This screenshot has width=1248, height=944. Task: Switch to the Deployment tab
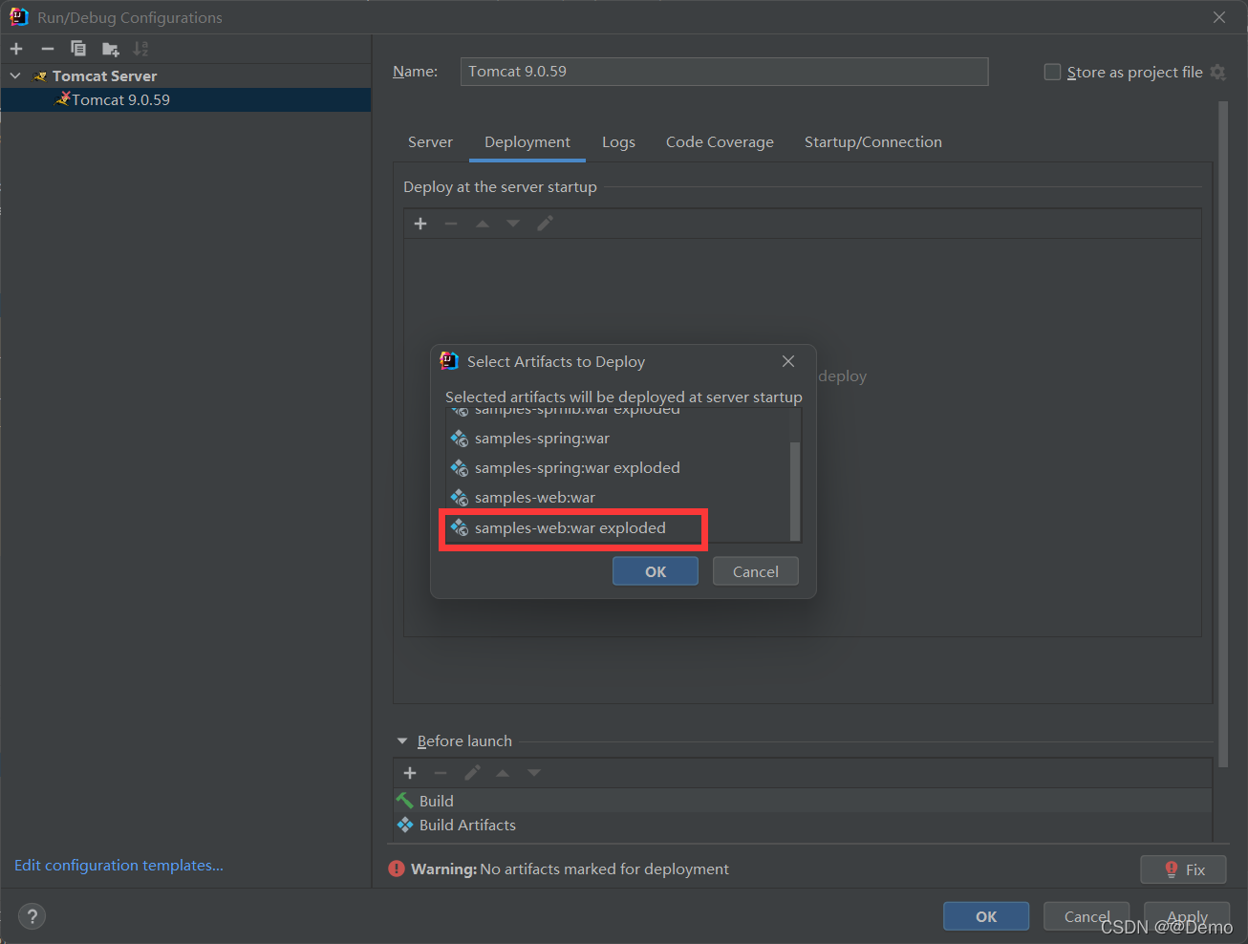point(527,141)
